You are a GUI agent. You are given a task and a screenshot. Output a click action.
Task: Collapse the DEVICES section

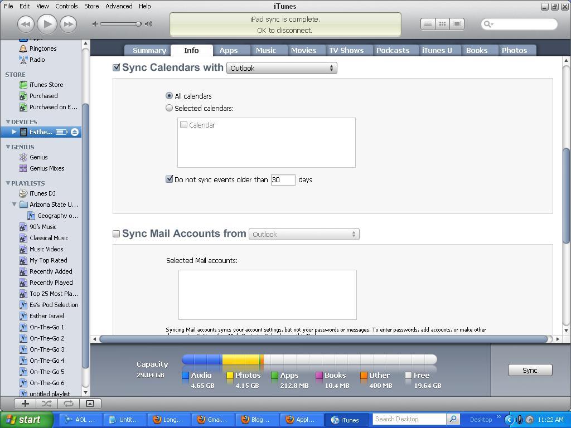(x=8, y=121)
